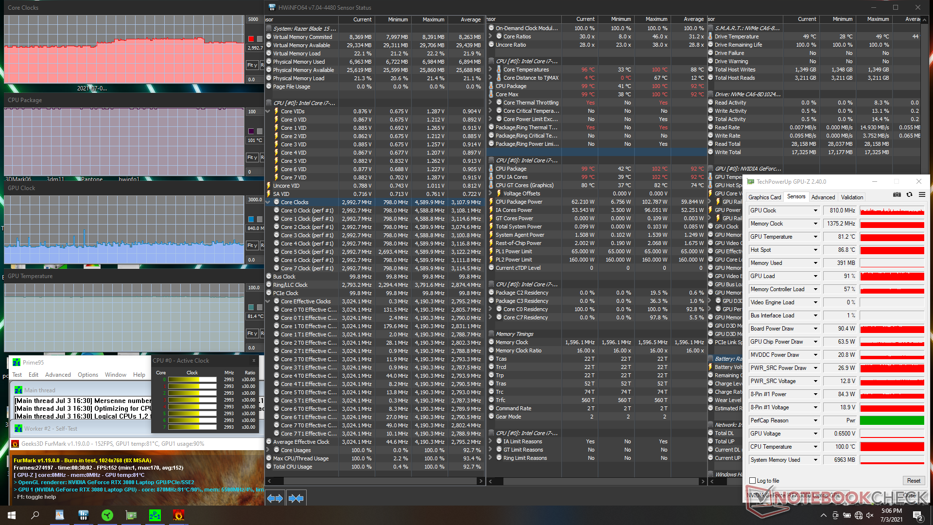Click Fit y button on GPU Temperature graph
Image resolution: width=933 pixels, height=525 pixels.
(x=252, y=333)
